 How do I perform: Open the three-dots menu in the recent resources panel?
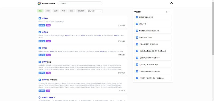(x=170, y=12)
